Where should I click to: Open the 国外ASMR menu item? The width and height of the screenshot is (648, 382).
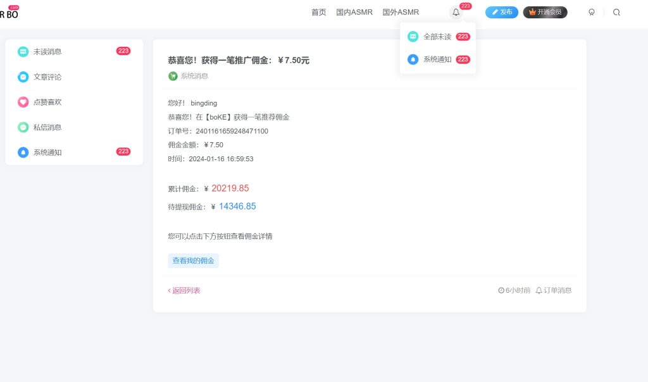pos(401,12)
